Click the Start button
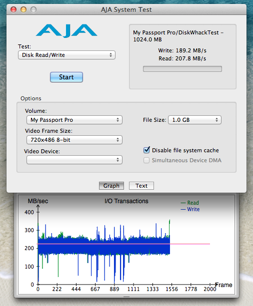This screenshot has width=253, height=306. click(x=66, y=77)
